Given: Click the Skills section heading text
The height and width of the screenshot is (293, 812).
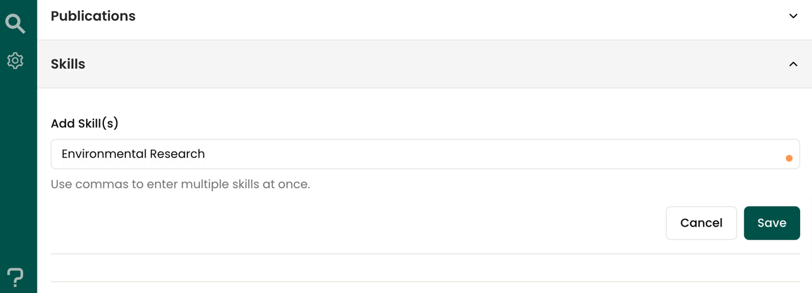Looking at the screenshot, I should (x=68, y=64).
